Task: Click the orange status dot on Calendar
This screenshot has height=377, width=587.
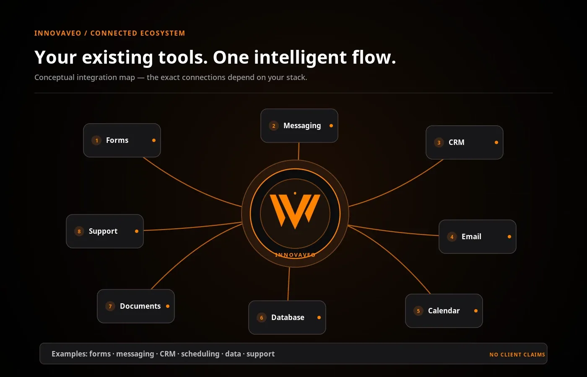Action: click(476, 311)
